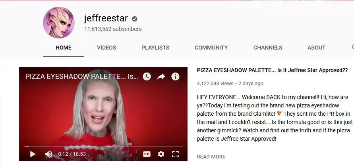Enter fullscreen mode on video

click(x=175, y=154)
